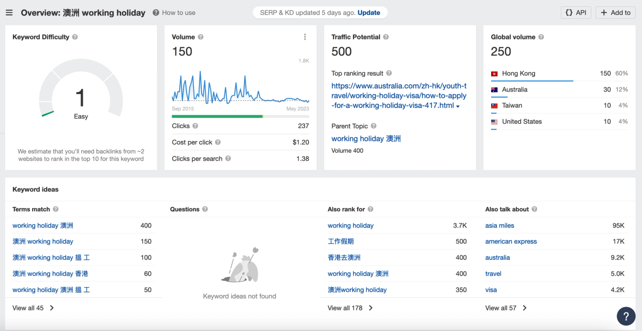The height and width of the screenshot is (331, 642).
Task: Click the How to use help icon
Action: 157,12
